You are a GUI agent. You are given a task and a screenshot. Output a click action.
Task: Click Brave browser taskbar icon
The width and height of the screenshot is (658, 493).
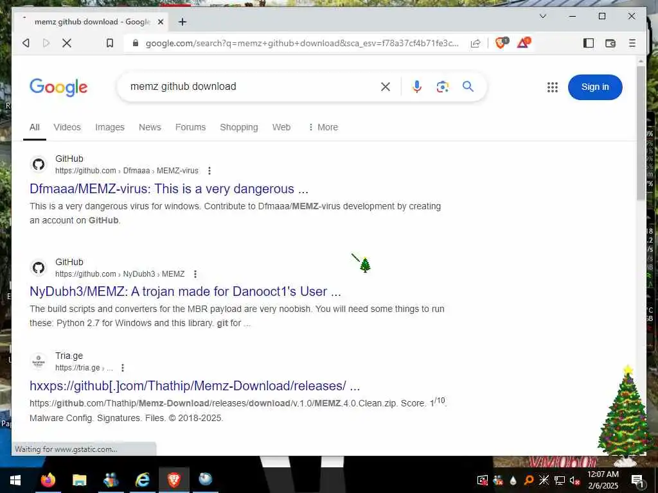(173, 480)
